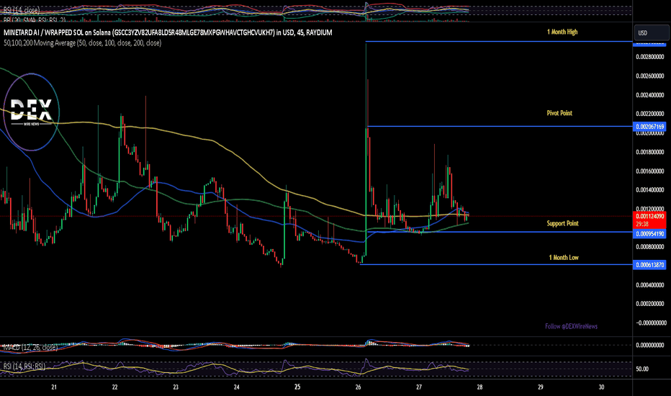Click the MINETARD AI / WRAPPED SOL symbol title
The width and height of the screenshot is (671, 396).
point(168,32)
